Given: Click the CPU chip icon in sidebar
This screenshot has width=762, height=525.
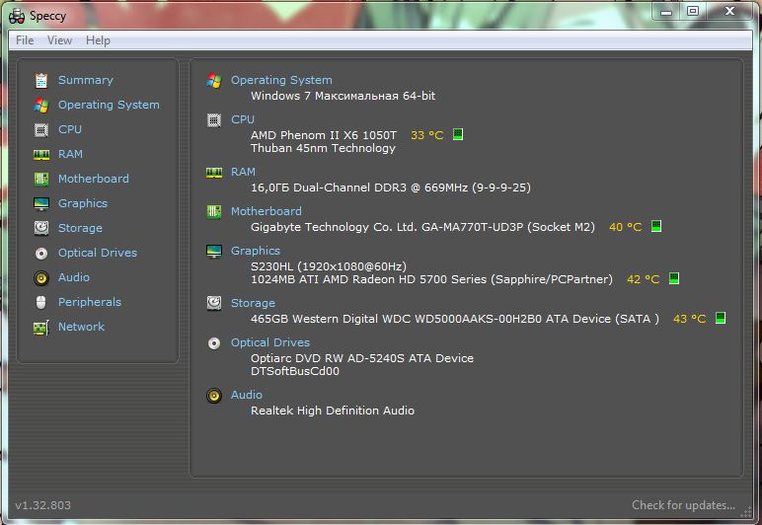Looking at the screenshot, I should click(41, 129).
